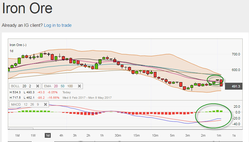
Task: Pick the 2m interval
Action: tap(203, 135)
